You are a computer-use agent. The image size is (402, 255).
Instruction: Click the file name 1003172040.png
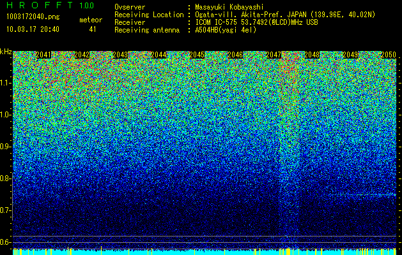point(33,17)
